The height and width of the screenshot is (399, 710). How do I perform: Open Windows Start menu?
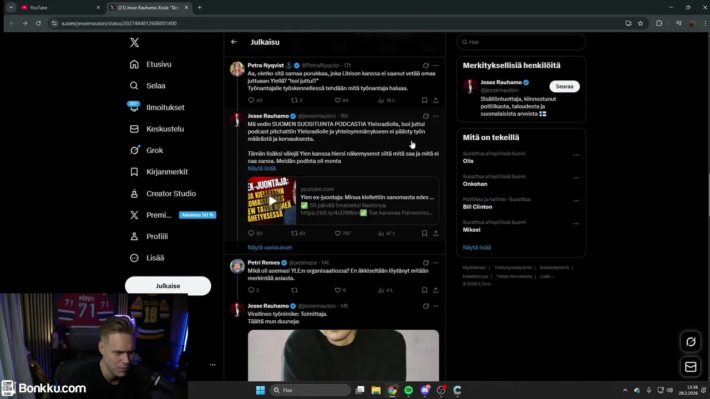[x=260, y=390]
